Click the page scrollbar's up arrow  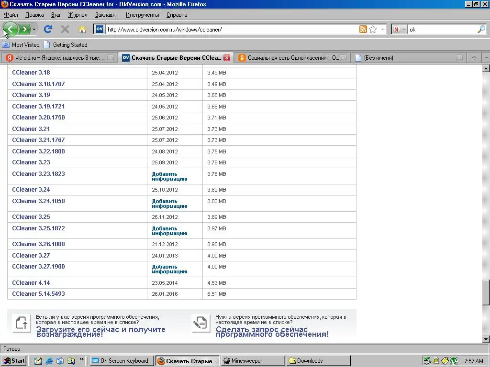486,68
